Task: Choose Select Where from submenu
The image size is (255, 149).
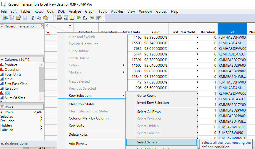Action: [161, 142]
